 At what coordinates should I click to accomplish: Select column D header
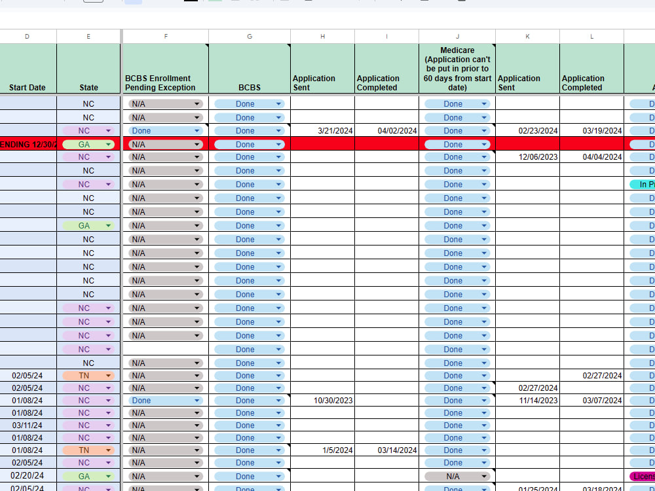(27, 37)
